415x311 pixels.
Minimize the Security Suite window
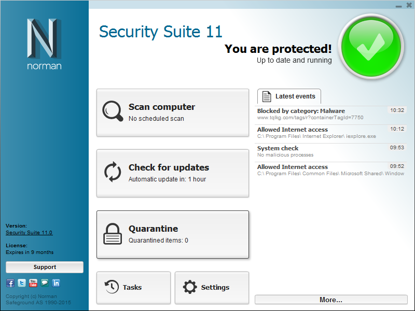(x=399, y=5)
